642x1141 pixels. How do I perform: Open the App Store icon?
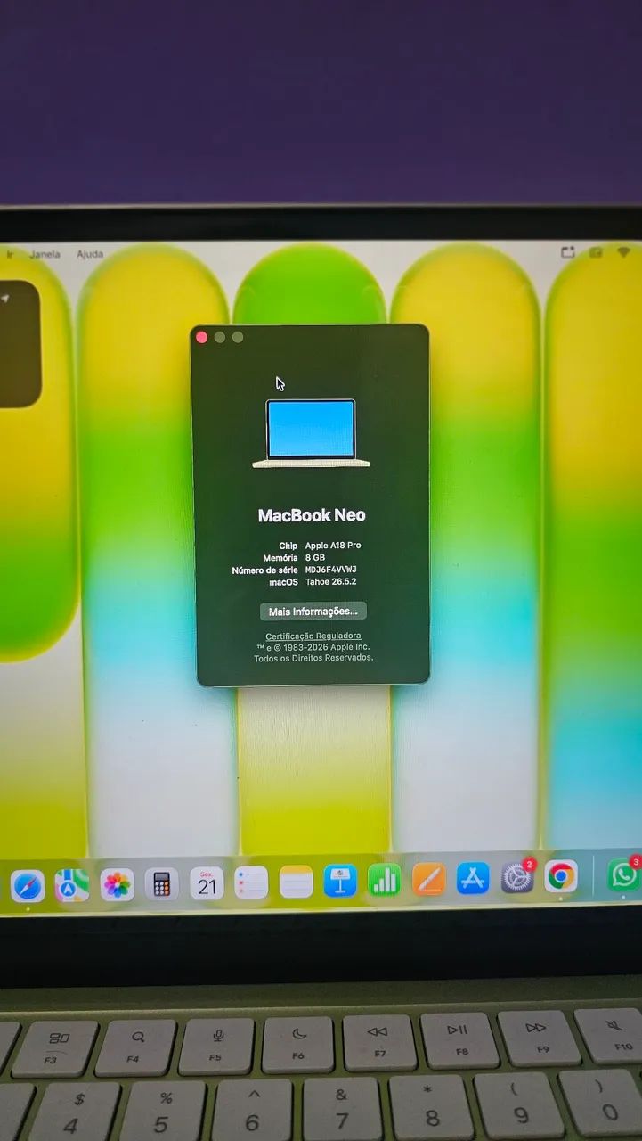pos(473,878)
